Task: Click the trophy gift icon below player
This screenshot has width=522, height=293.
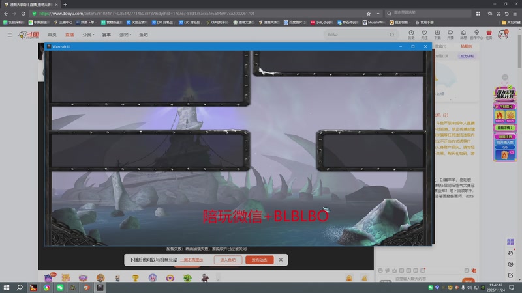Action: [135, 277]
